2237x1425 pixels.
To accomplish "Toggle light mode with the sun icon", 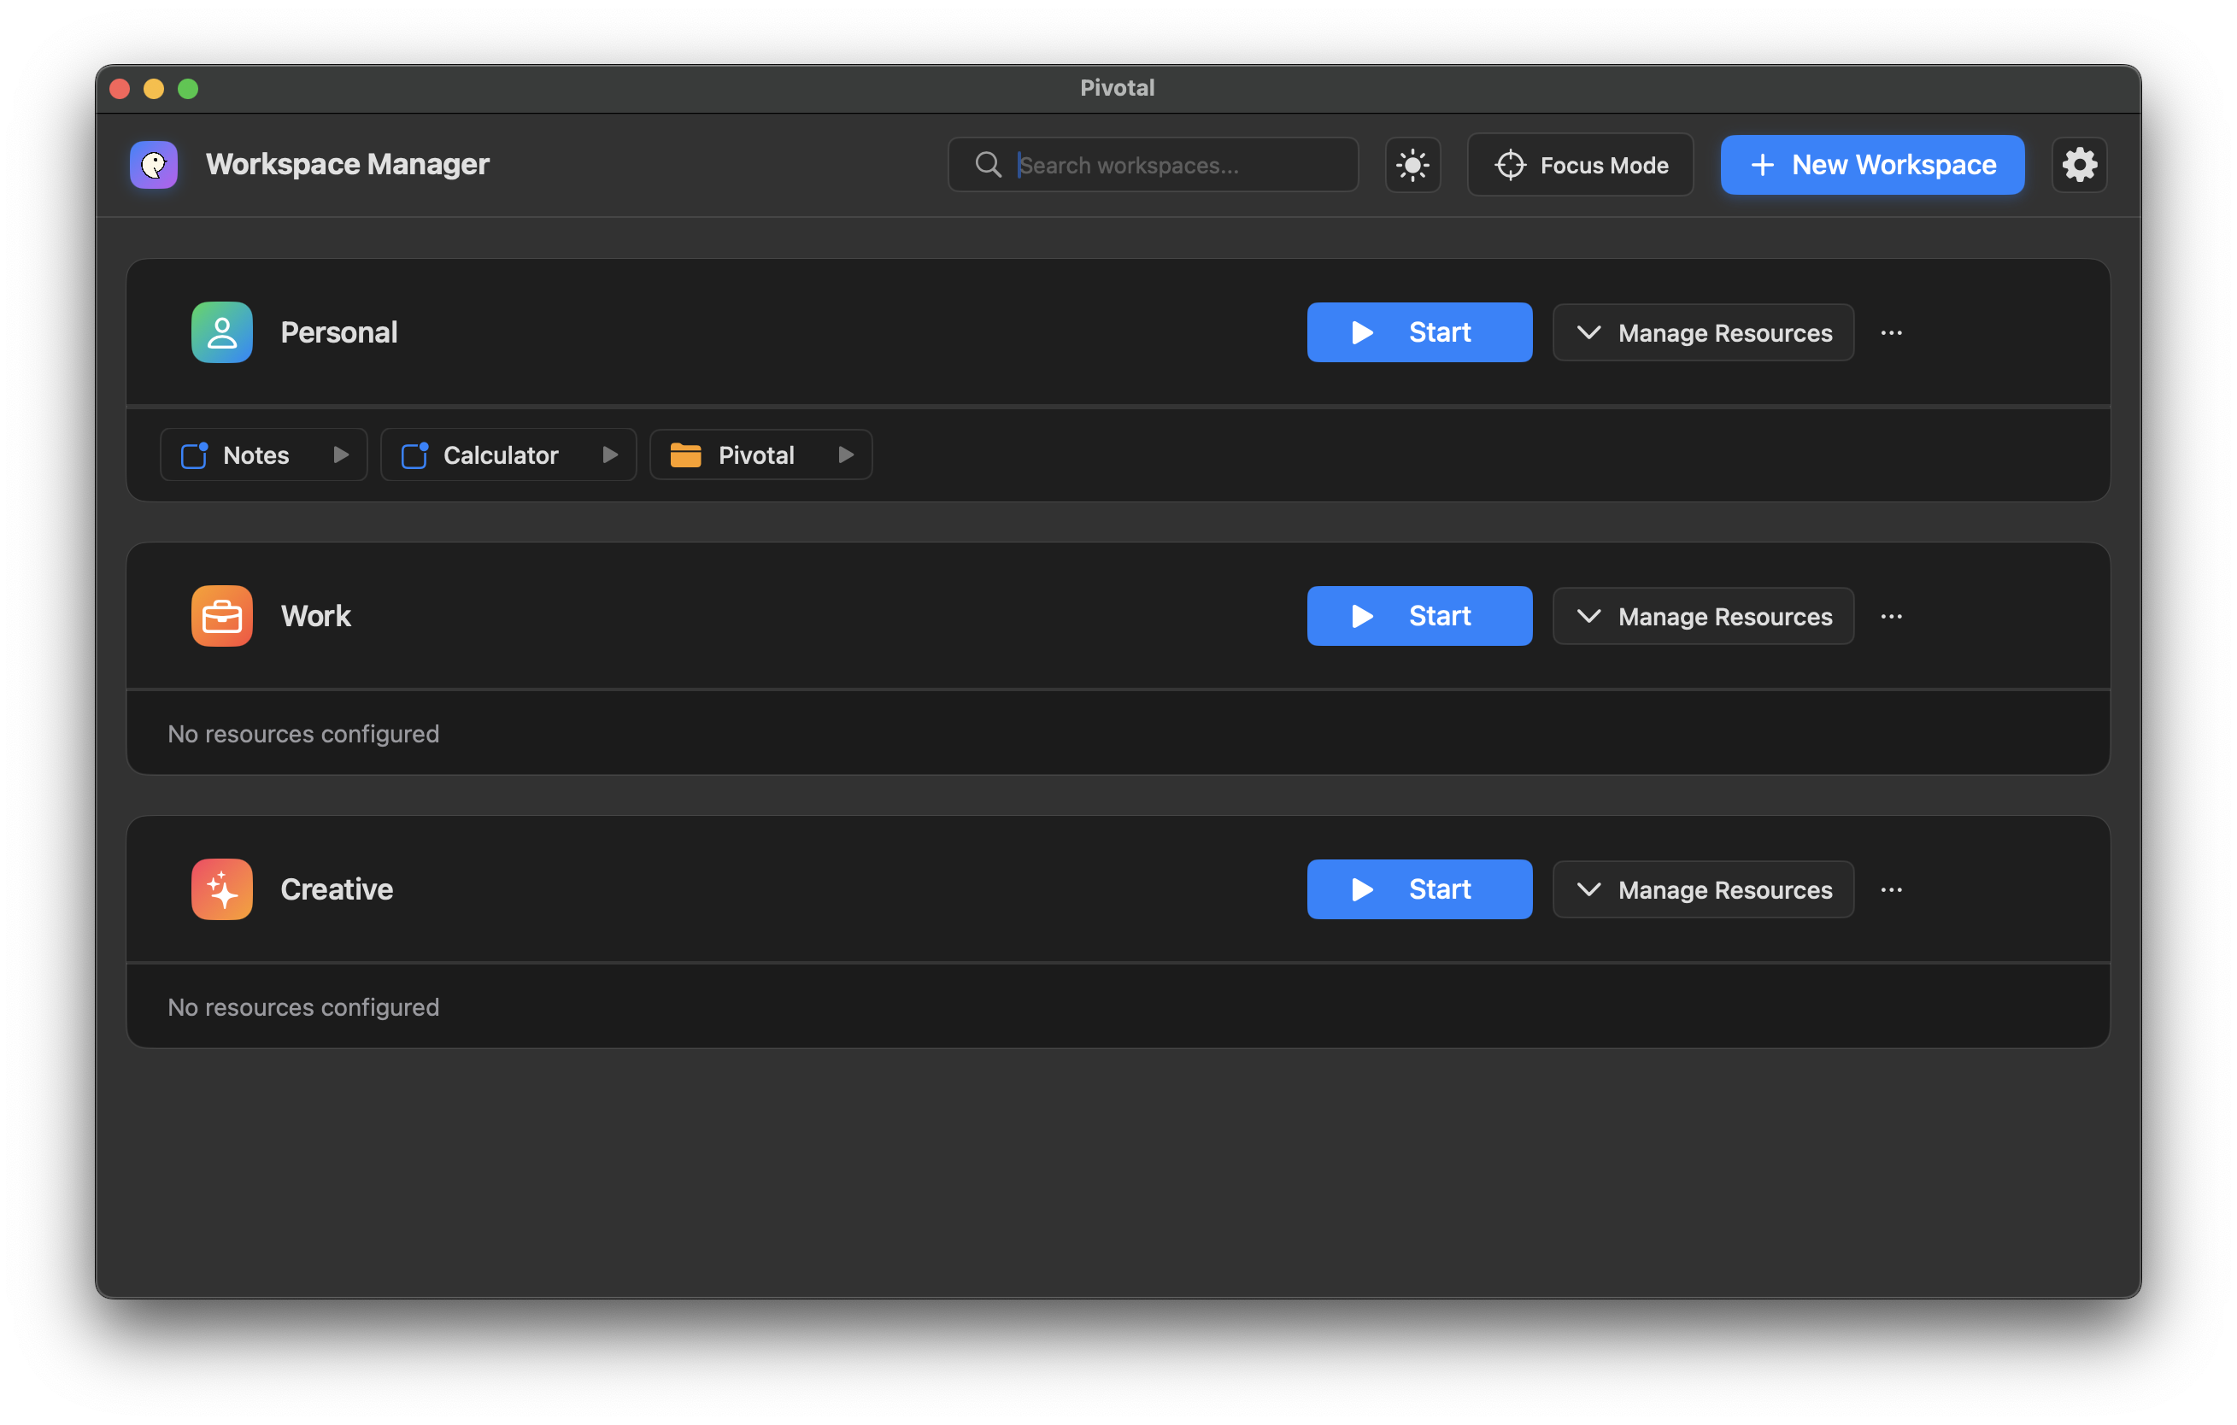I will (x=1412, y=164).
